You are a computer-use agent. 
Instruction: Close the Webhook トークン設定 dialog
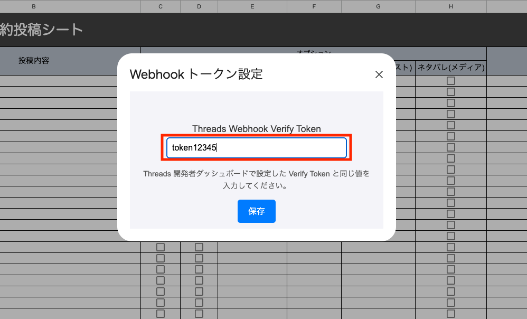[x=379, y=74]
